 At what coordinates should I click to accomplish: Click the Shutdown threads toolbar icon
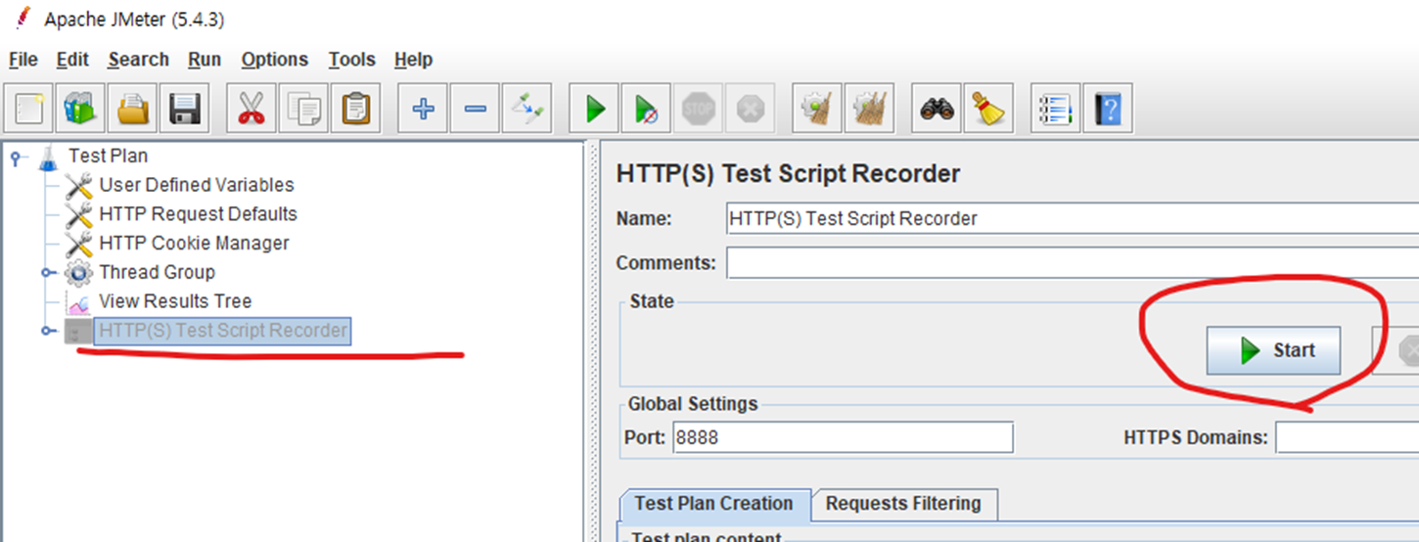(x=751, y=108)
